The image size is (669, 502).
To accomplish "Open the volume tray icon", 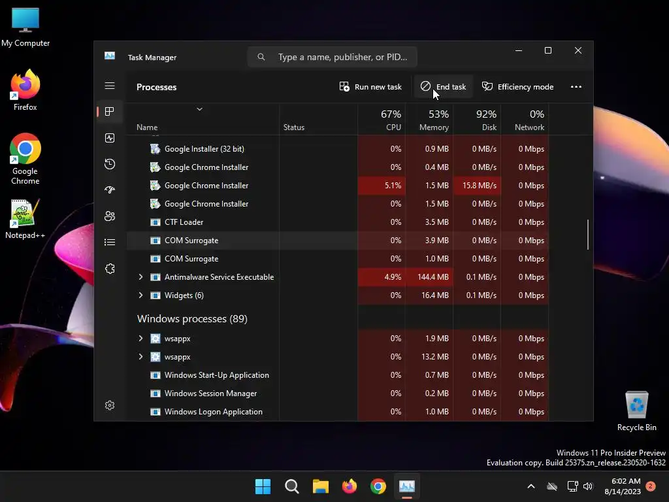I will coord(588,486).
